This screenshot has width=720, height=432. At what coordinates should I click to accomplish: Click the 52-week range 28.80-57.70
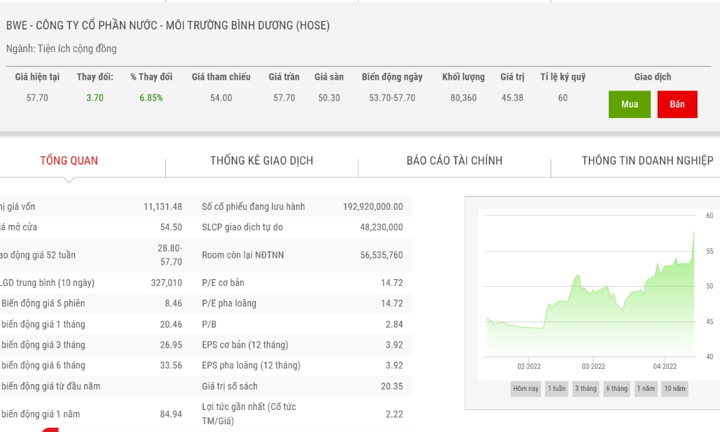pos(170,255)
